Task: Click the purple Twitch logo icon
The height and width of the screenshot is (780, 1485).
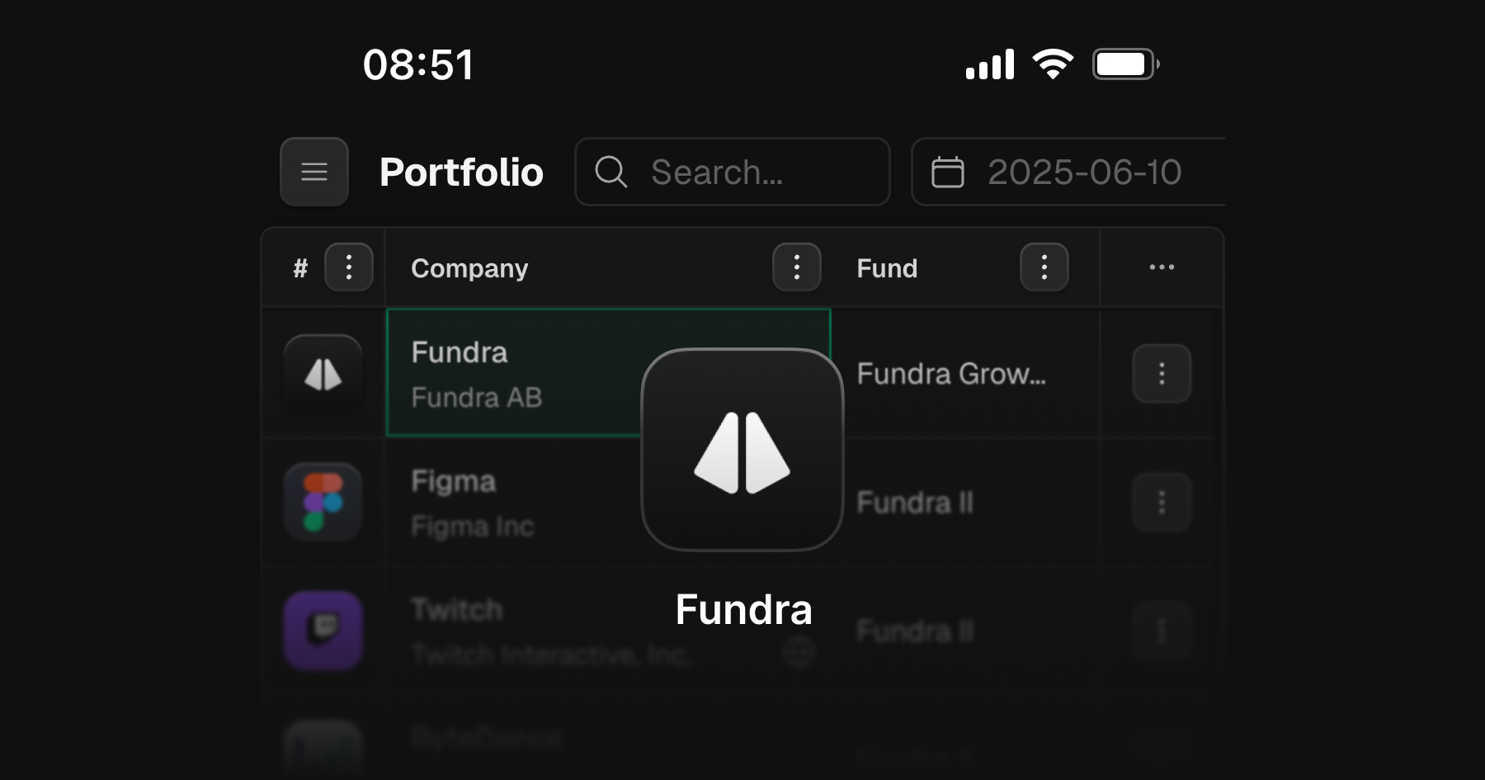Action: click(x=323, y=631)
